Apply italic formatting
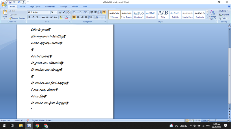The width and height of the screenshot is (231, 129). [x=33, y=17]
